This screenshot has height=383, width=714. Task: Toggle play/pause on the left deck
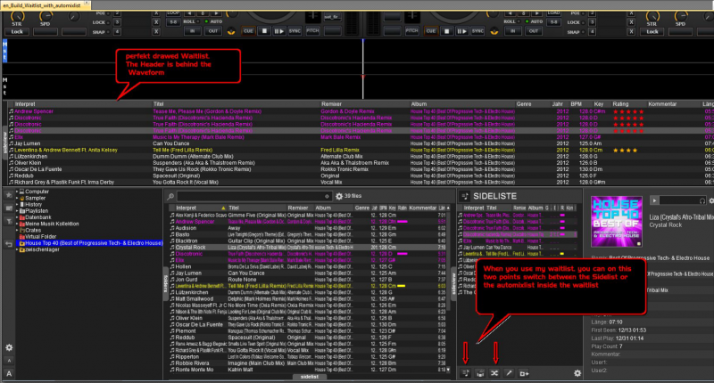click(x=278, y=31)
